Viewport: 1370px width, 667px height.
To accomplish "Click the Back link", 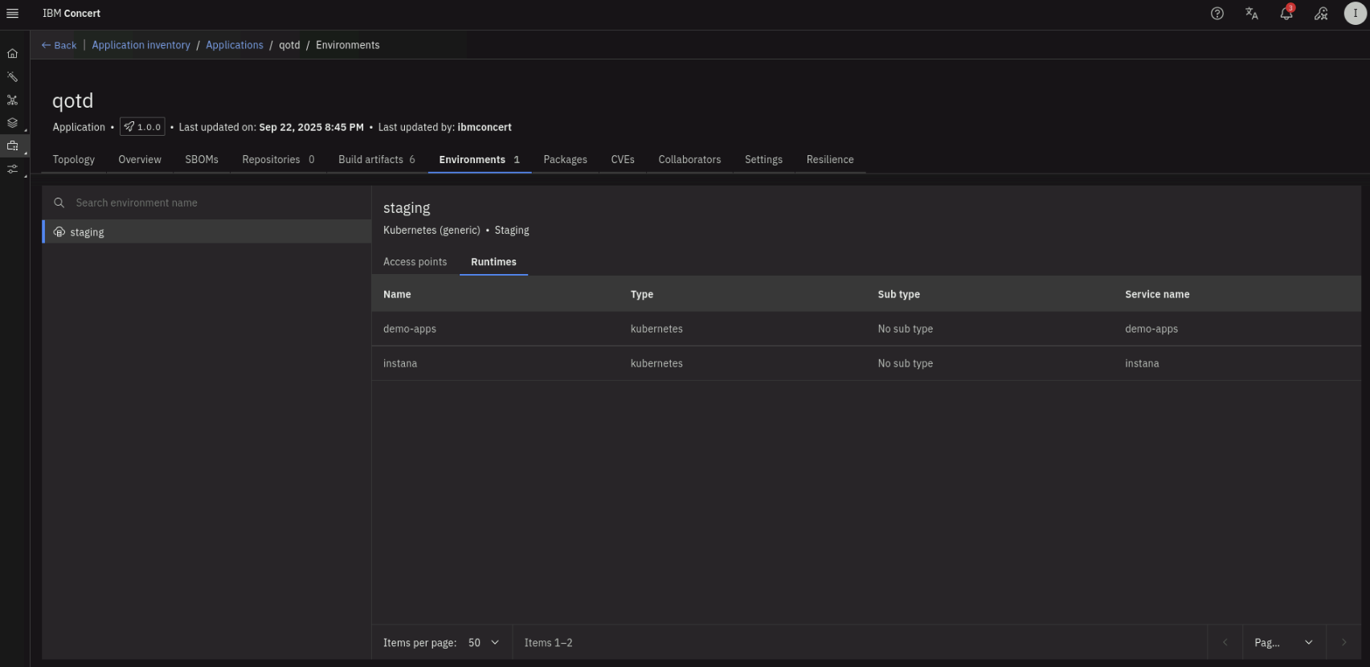I will 59,46.
